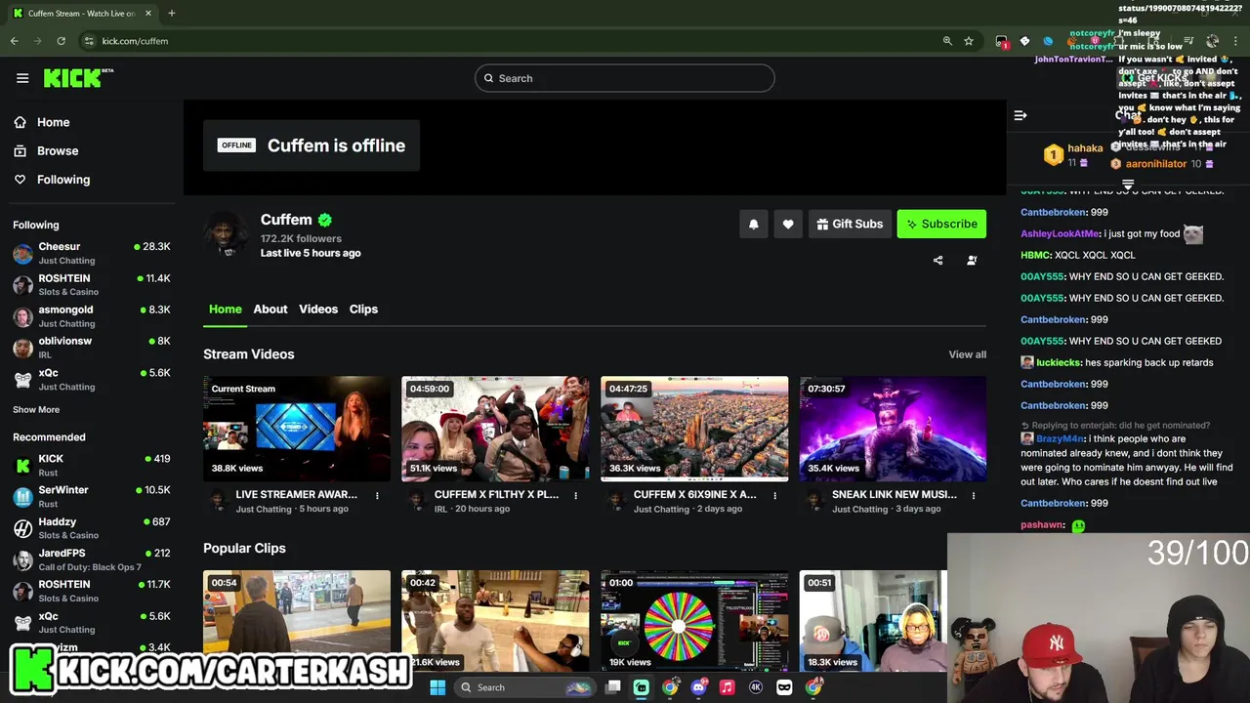1250x703 pixels.
Task: Open Cheesur channel in Following list
Action: (92, 253)
